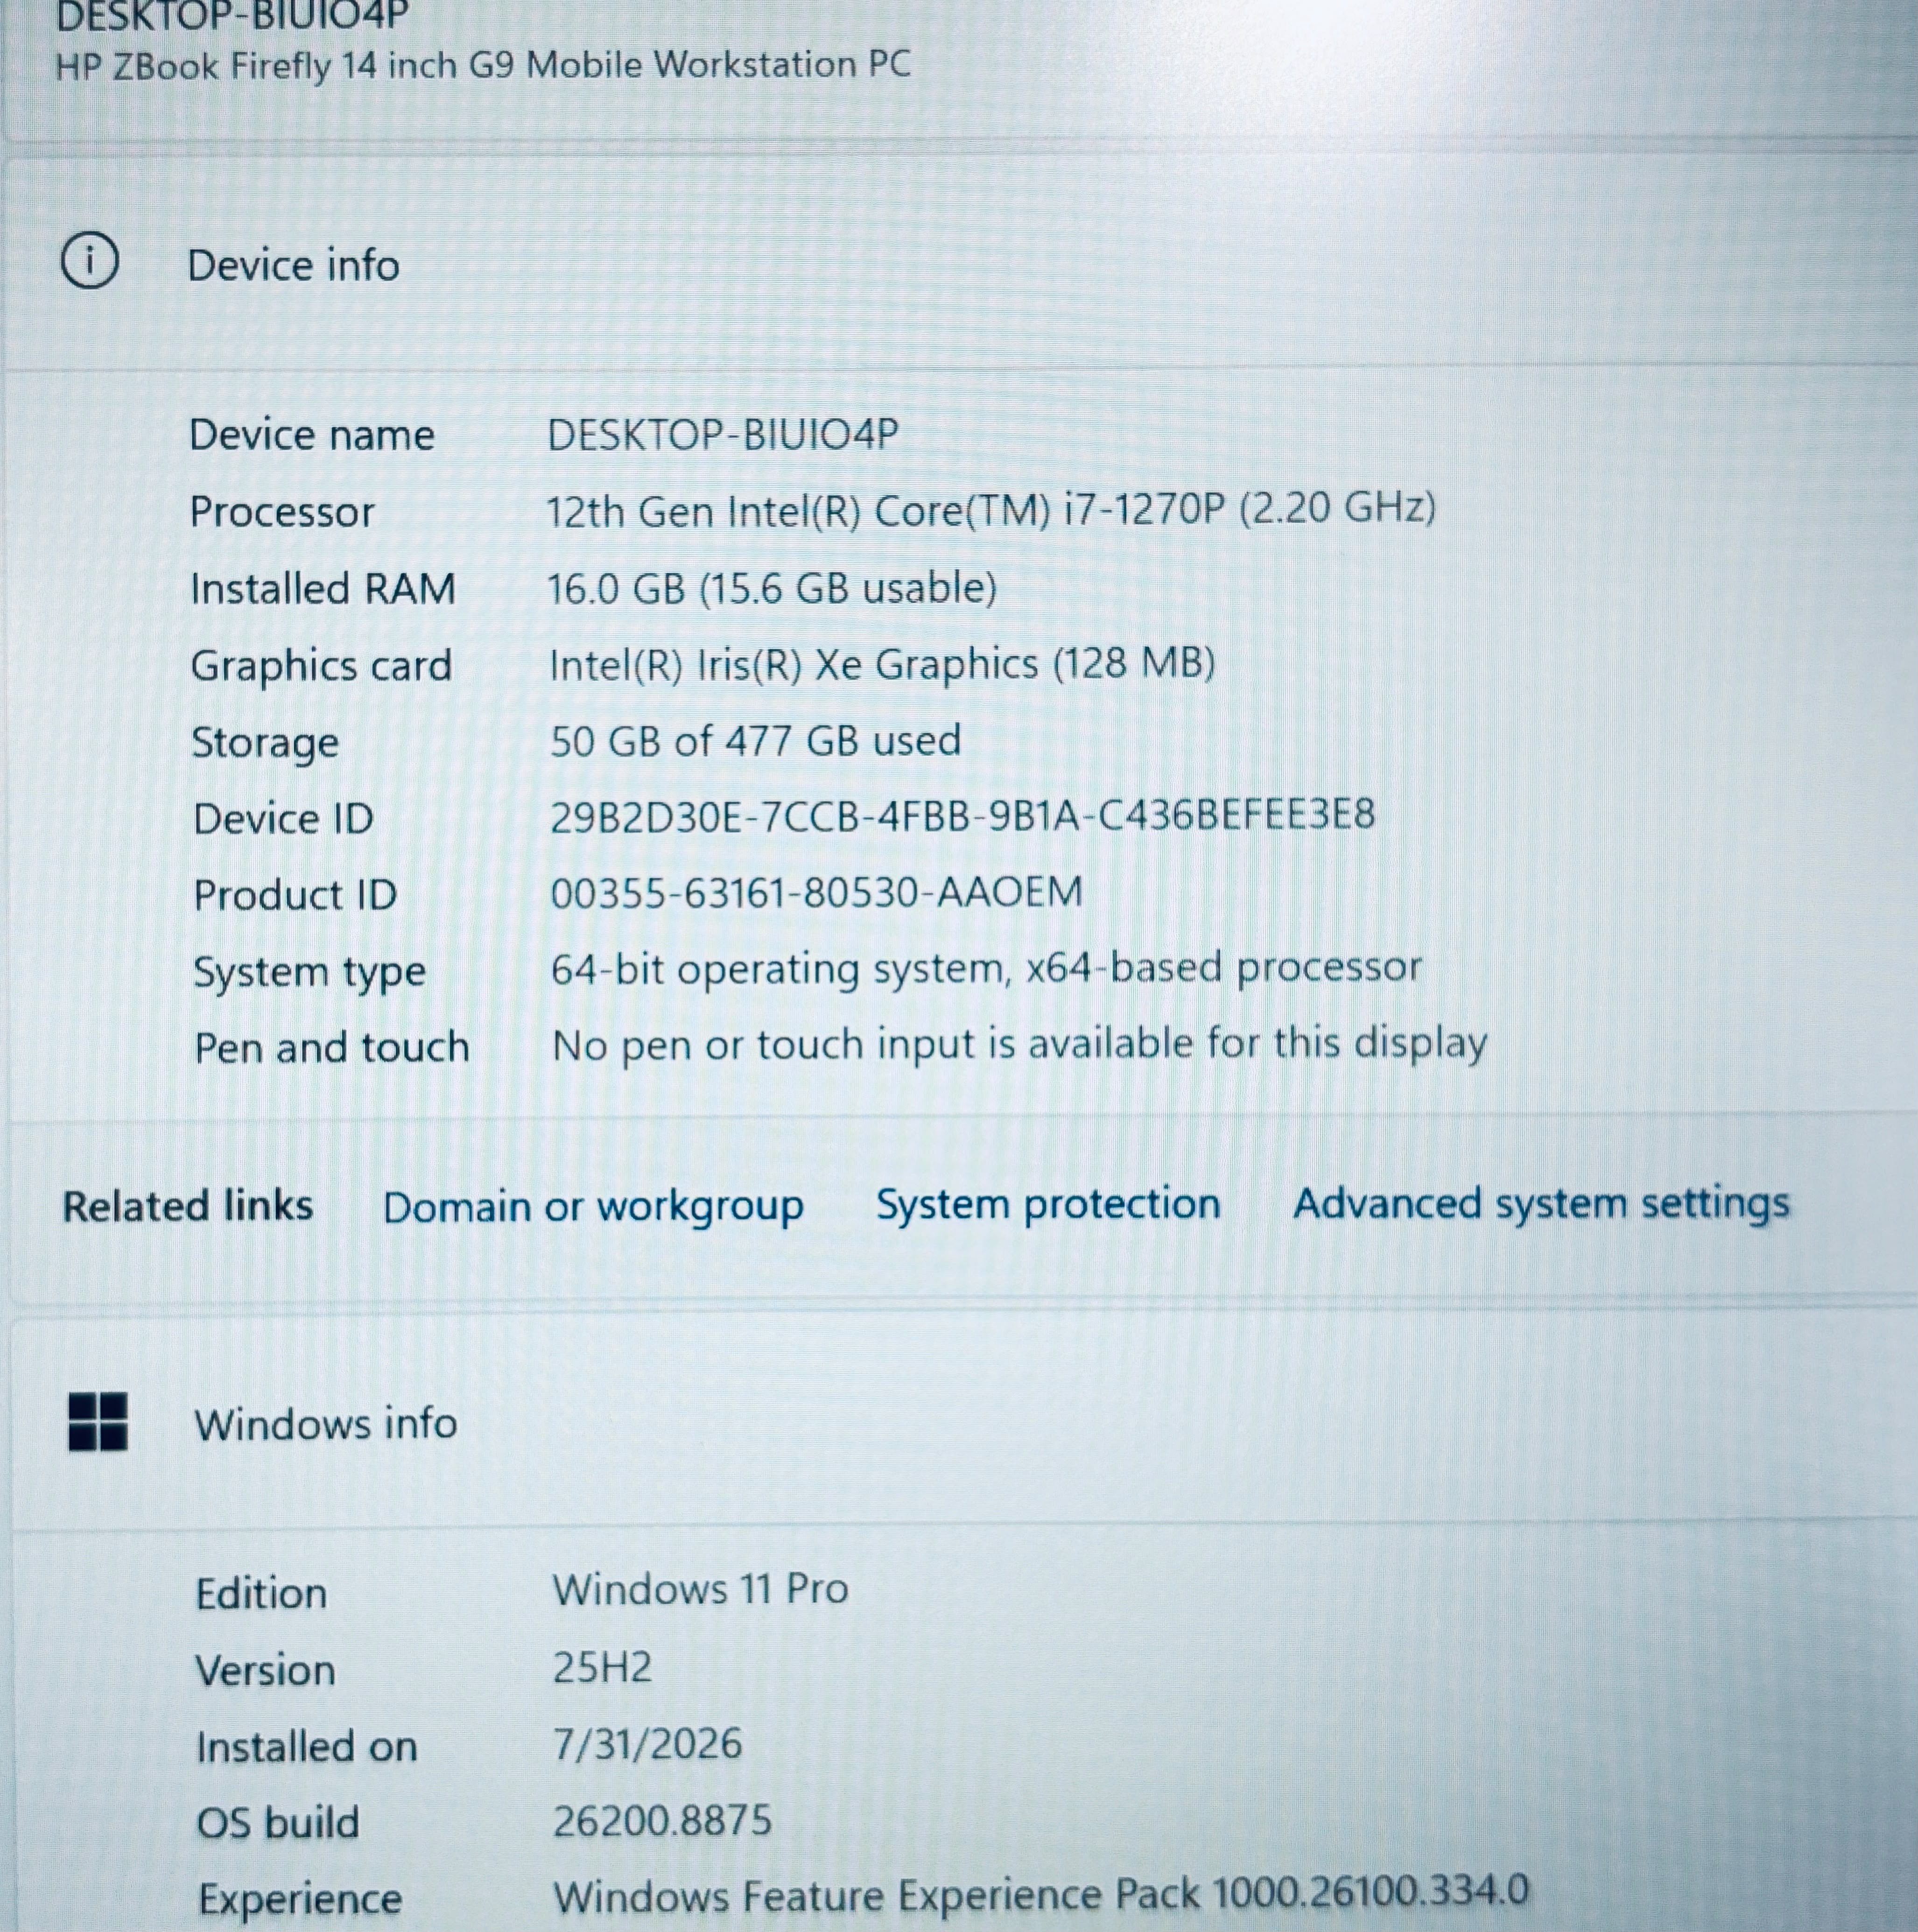The image size is (1918, 1932).
Task: Click the Experience label
Action: pyautogui.click(x=300, y=1899)
